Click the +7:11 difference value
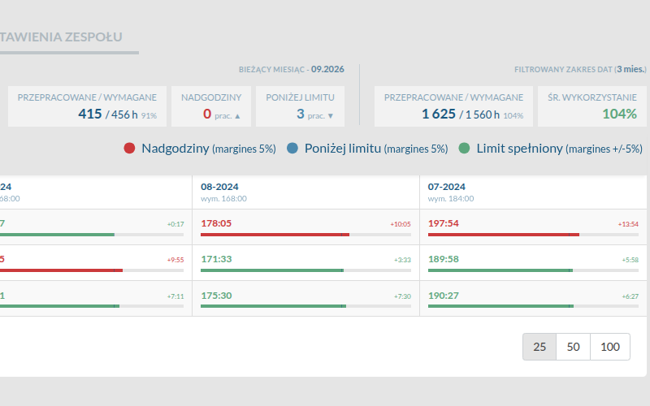The image size is (650, 406). click(175, 296)
